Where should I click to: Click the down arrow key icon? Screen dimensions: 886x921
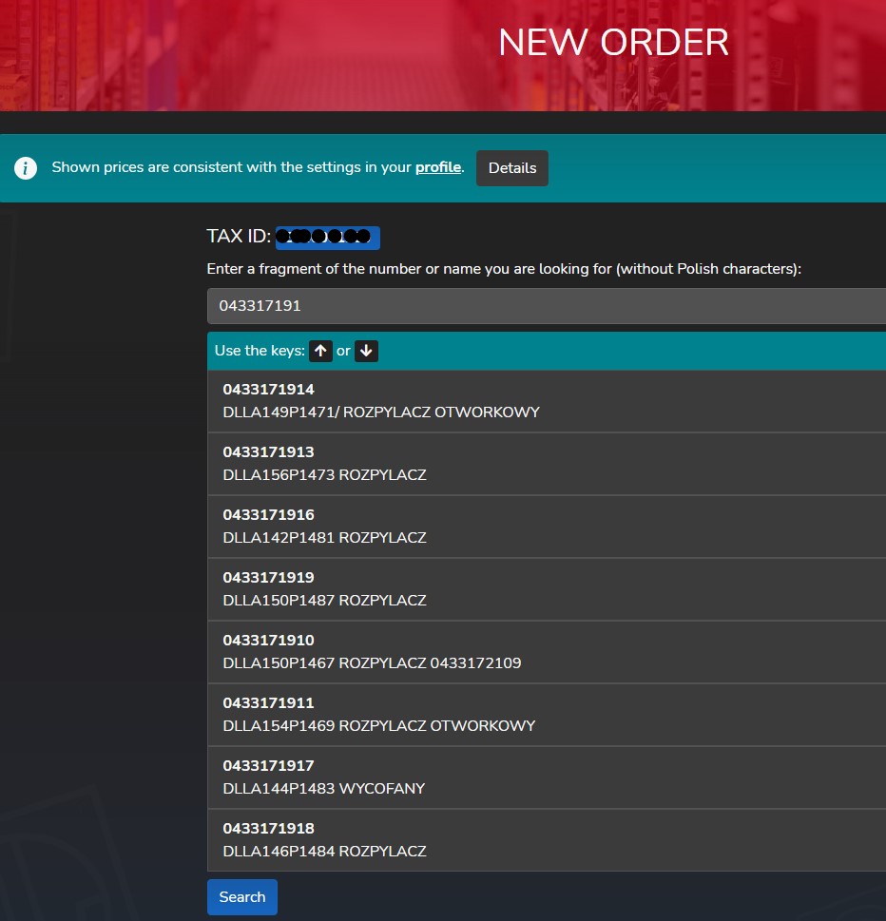[366, 352]
